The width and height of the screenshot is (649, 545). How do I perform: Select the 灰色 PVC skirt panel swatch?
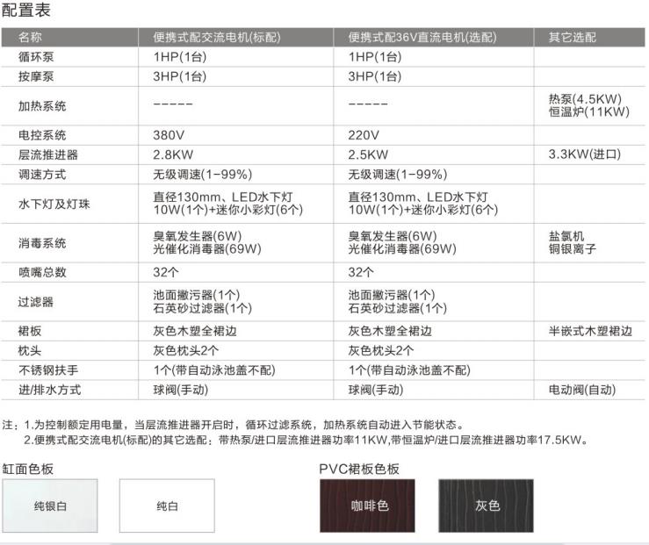(x=487, y=506)
